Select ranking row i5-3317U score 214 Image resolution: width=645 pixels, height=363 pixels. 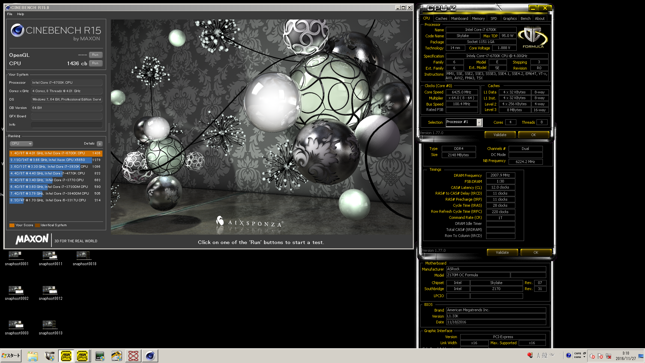click(x=56, y=200)
